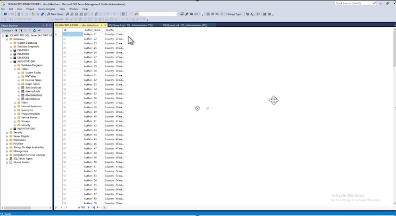Click the Add Table icon in toolbar

point(264,14)
